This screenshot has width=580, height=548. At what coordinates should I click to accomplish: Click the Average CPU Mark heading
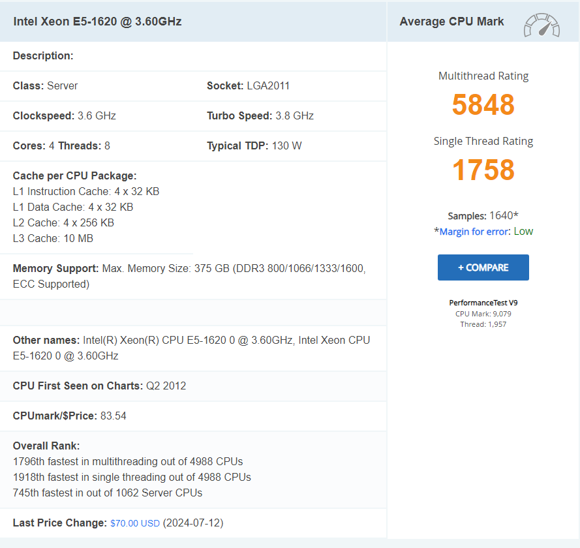[451, 22]
